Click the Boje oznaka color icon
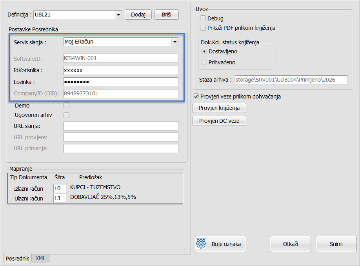Screen dimensions: 360x266 pos(201,244)
